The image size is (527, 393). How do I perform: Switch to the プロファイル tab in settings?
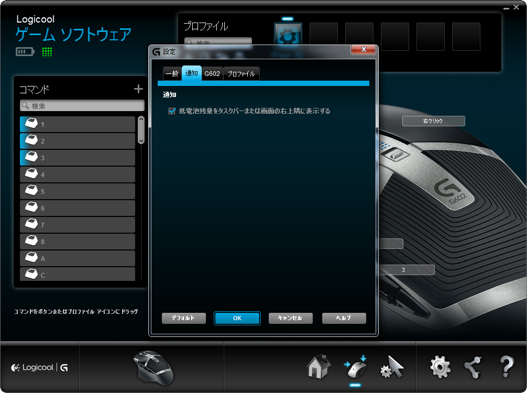[x=241, y=74]
